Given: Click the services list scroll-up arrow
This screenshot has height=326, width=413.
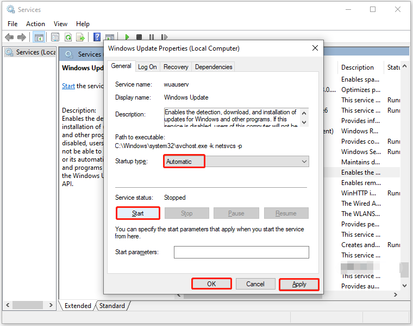Looking at the screenshot, I should 404,66.
